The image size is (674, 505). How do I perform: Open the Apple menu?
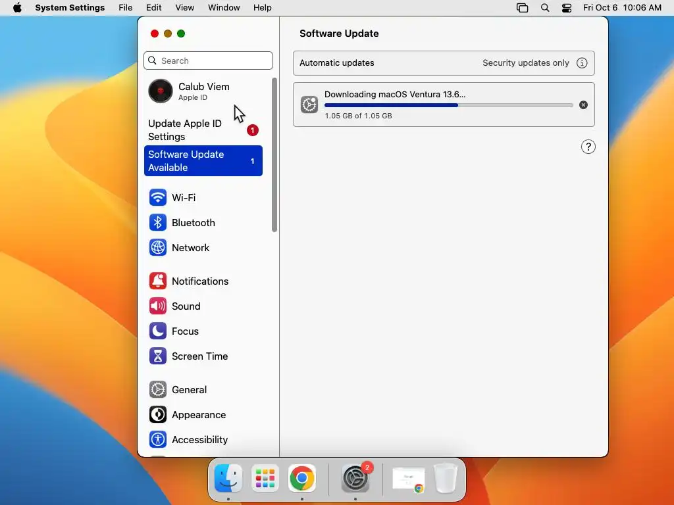pos(17,8)
